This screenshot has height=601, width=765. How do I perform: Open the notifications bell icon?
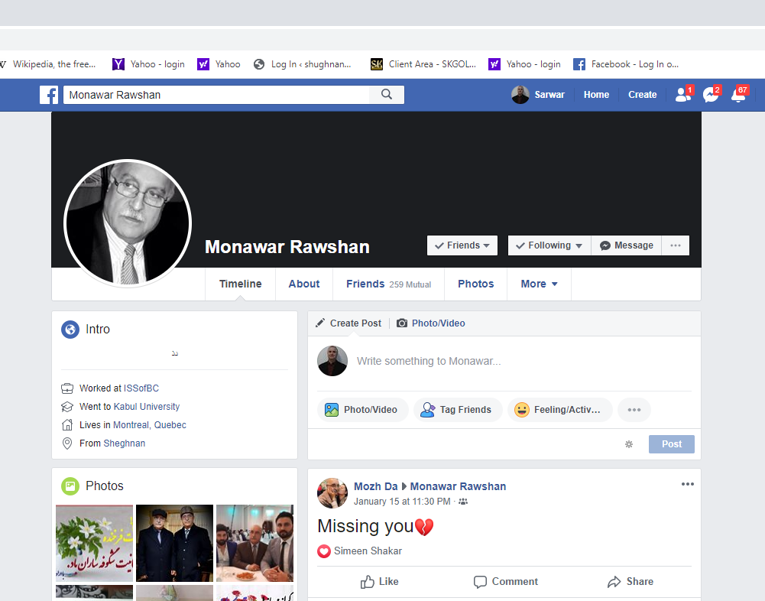tap(739, 94)
